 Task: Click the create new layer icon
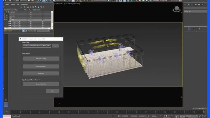point(31,7)
